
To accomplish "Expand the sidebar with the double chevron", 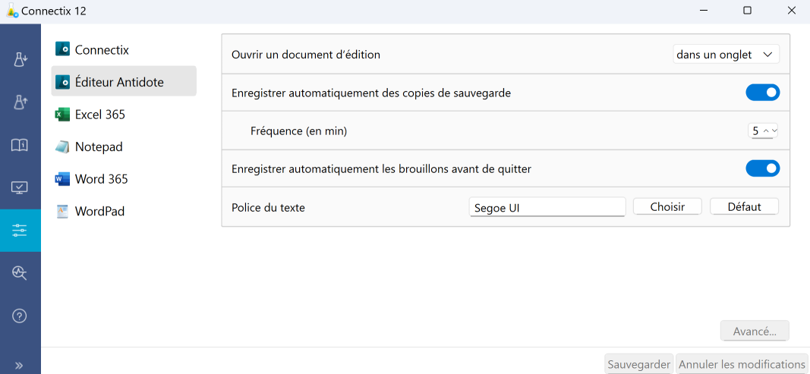I will pyautogui.click(x=20, y=365).
